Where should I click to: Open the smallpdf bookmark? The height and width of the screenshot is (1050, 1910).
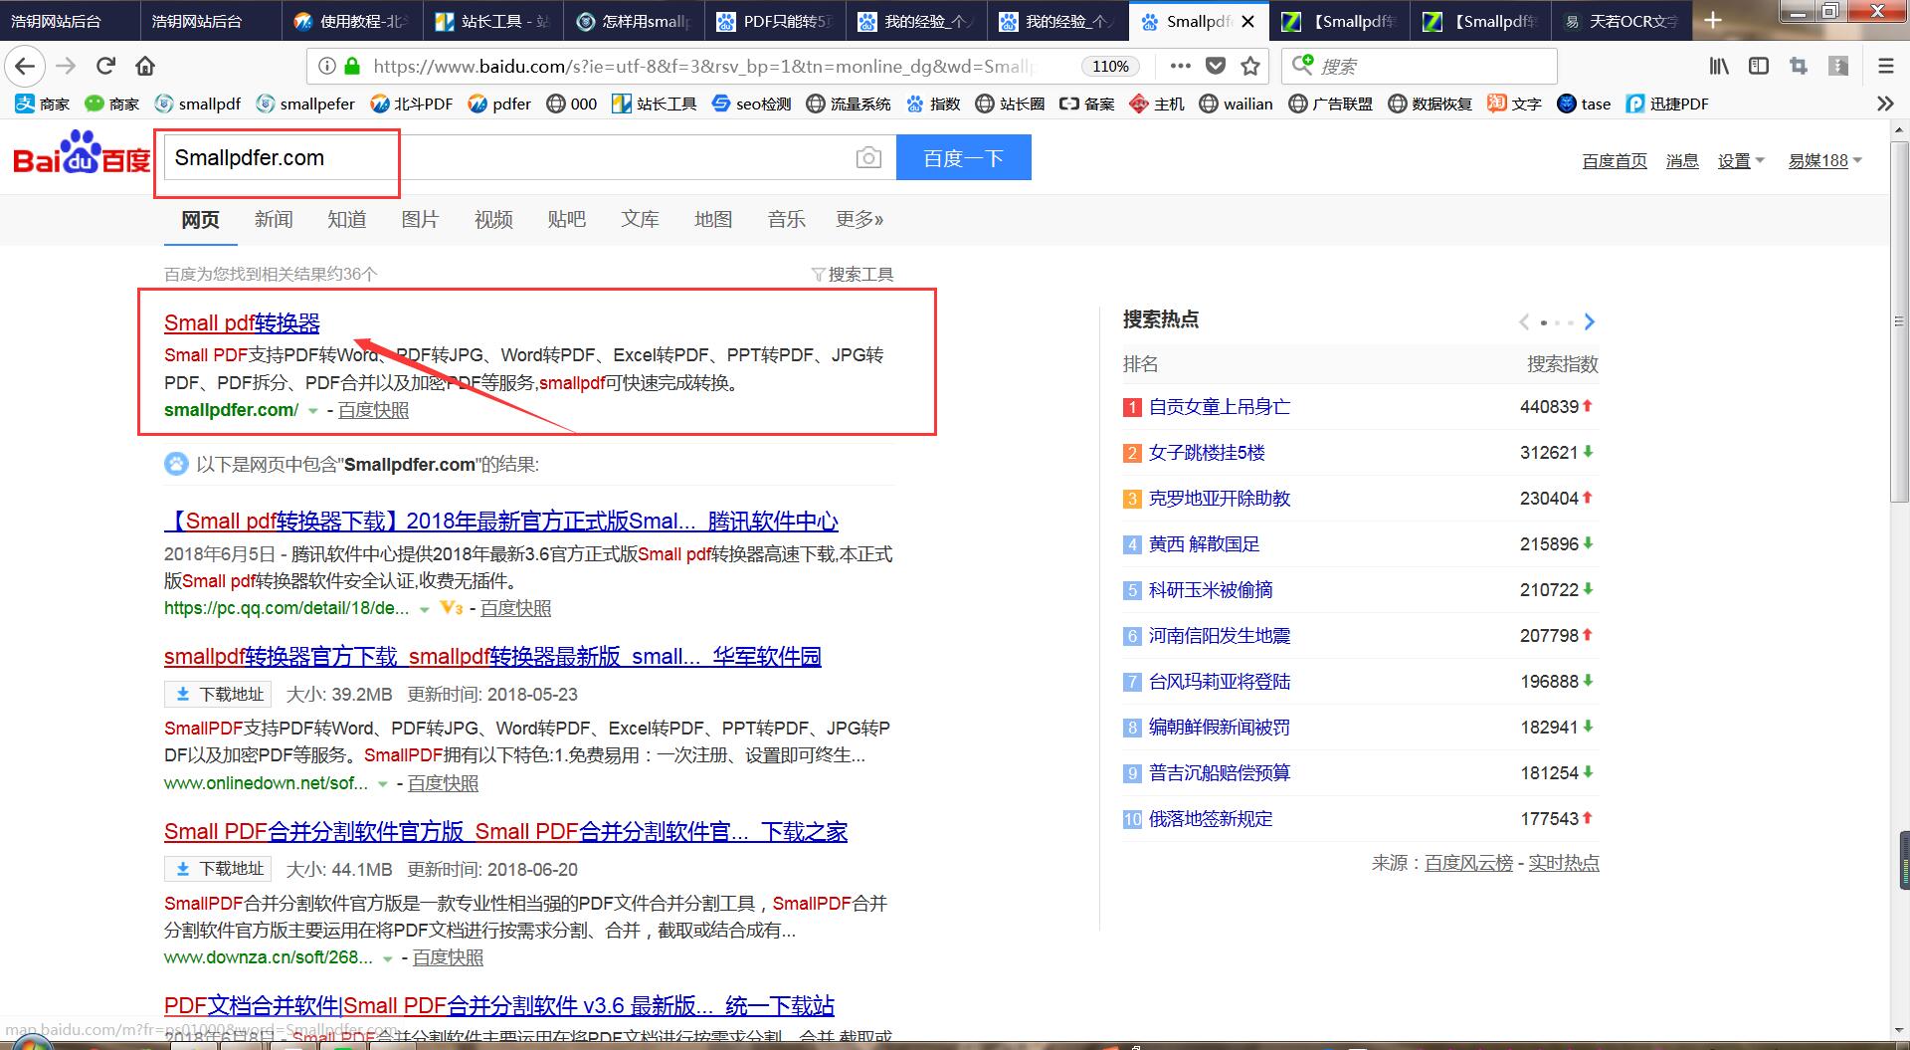click(x=198, y=104)
